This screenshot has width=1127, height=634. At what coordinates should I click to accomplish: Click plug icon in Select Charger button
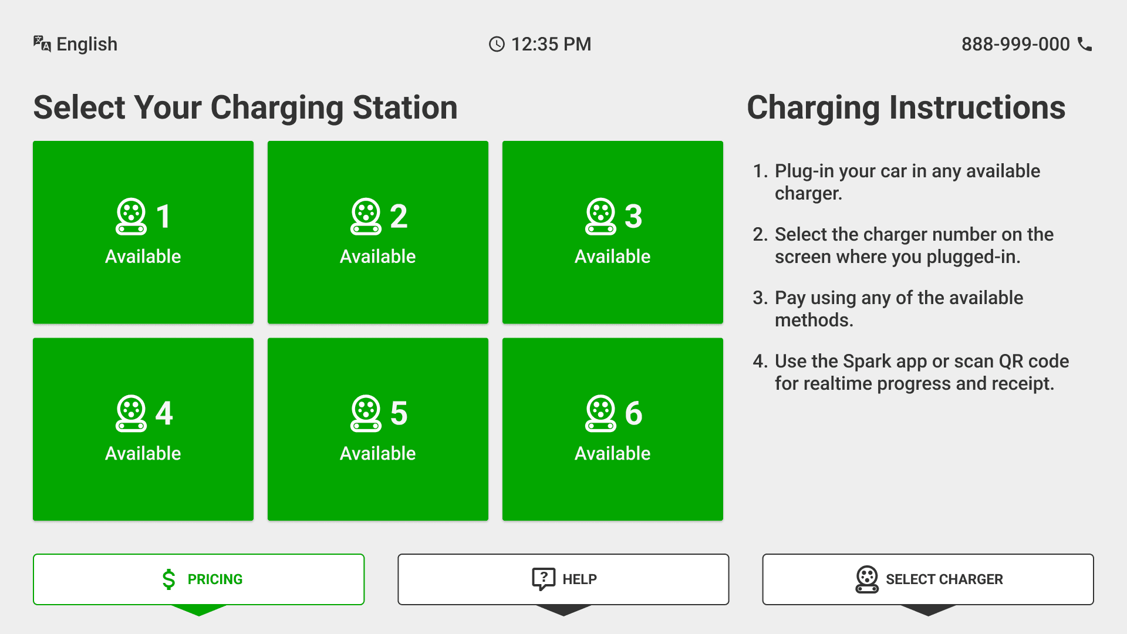[x=866, y=579]
